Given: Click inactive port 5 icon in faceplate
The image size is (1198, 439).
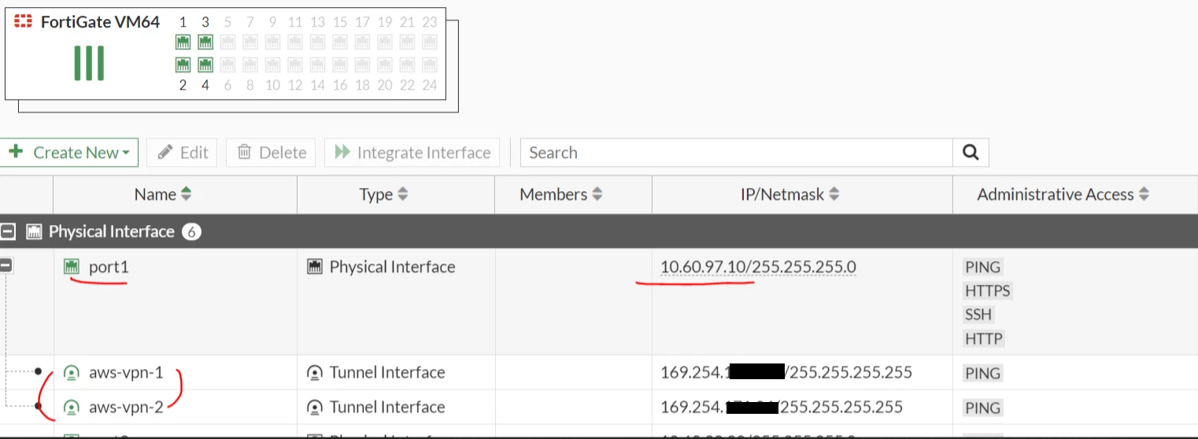Looking at the screenshot, I should (228, 42).
